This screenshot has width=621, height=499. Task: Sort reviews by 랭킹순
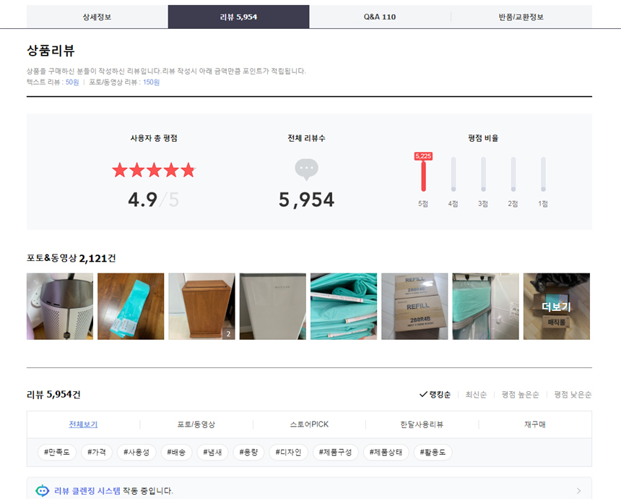(x=435, y=395)
